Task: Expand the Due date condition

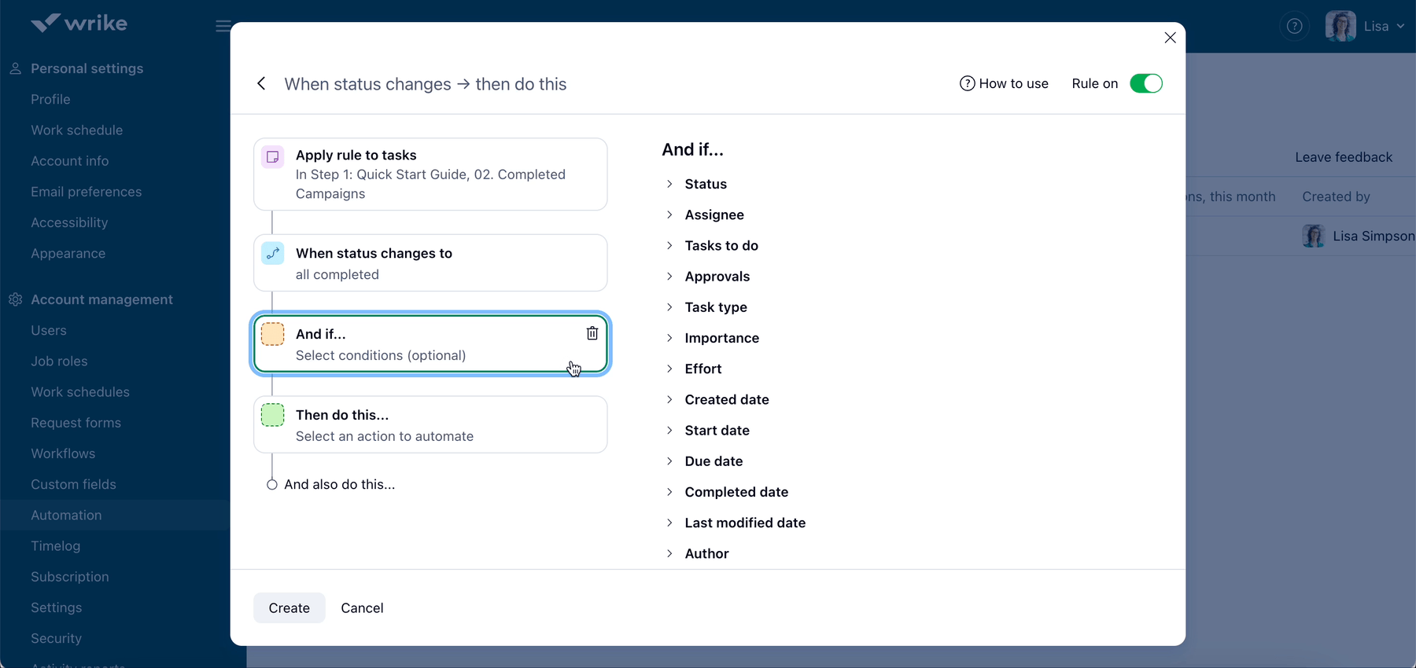Action: [x=713, y=461]
